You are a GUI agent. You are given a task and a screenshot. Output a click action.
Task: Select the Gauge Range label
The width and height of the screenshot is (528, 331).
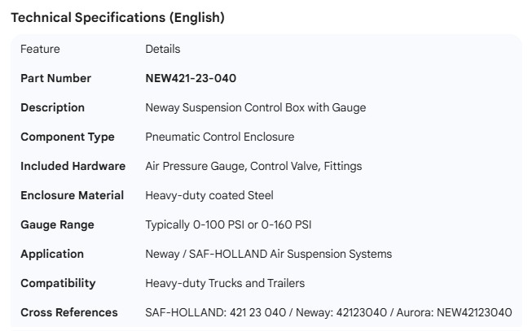[x=57, y=224]
